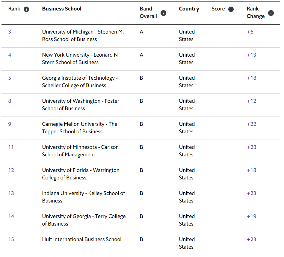284x257 pixels.
Task: Sort by the Business School column header
Action: tap(62, 9)
